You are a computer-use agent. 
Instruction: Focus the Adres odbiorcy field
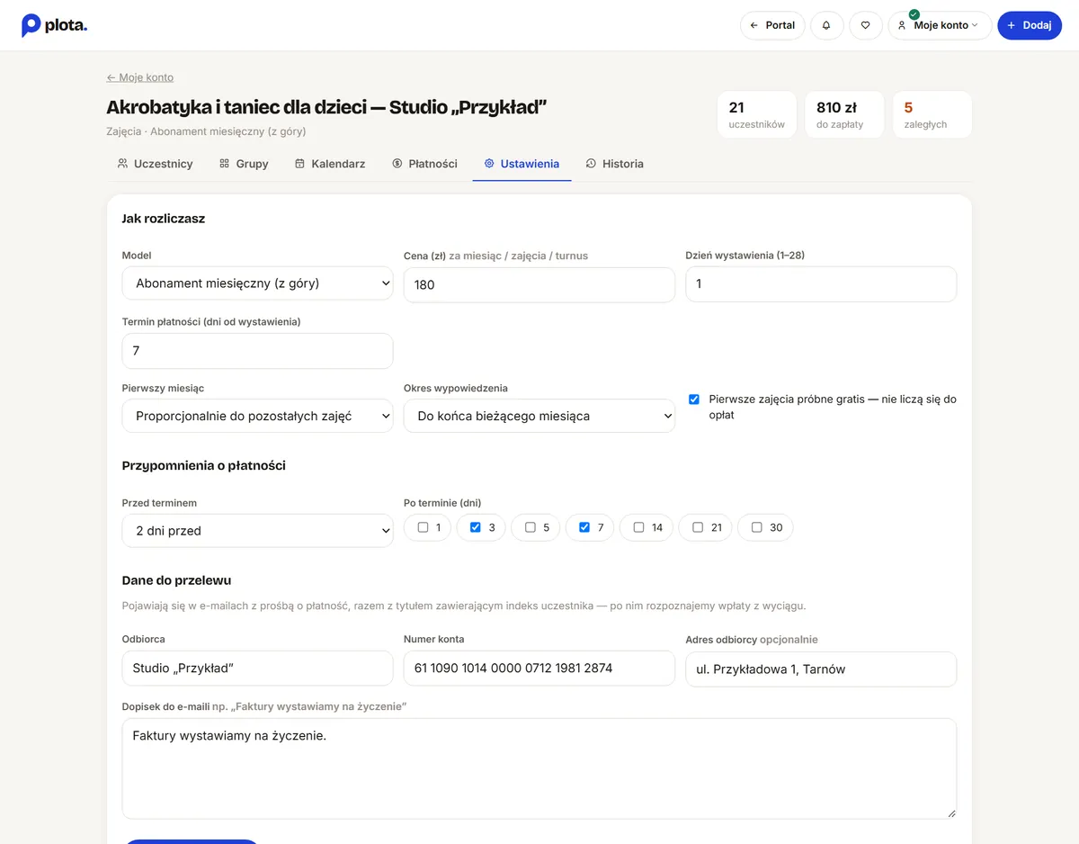(x=821, y=669)
